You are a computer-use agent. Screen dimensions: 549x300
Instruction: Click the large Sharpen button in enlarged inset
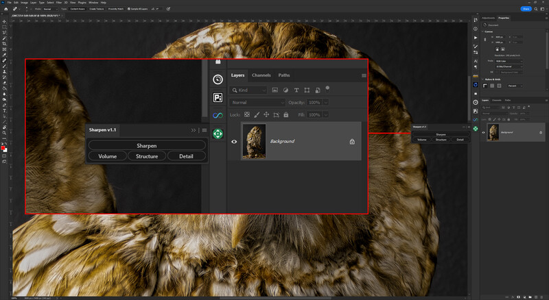click(x=147, y=145)
